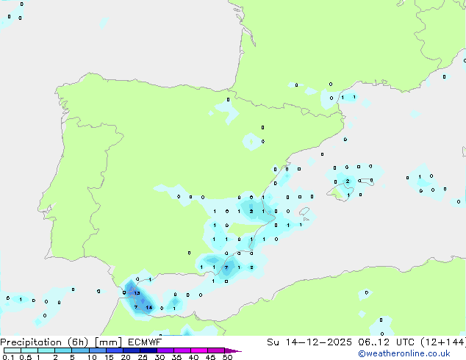Click the "(12+144)" forecast offset
466x360 pixels.
[x=443, y=342]
